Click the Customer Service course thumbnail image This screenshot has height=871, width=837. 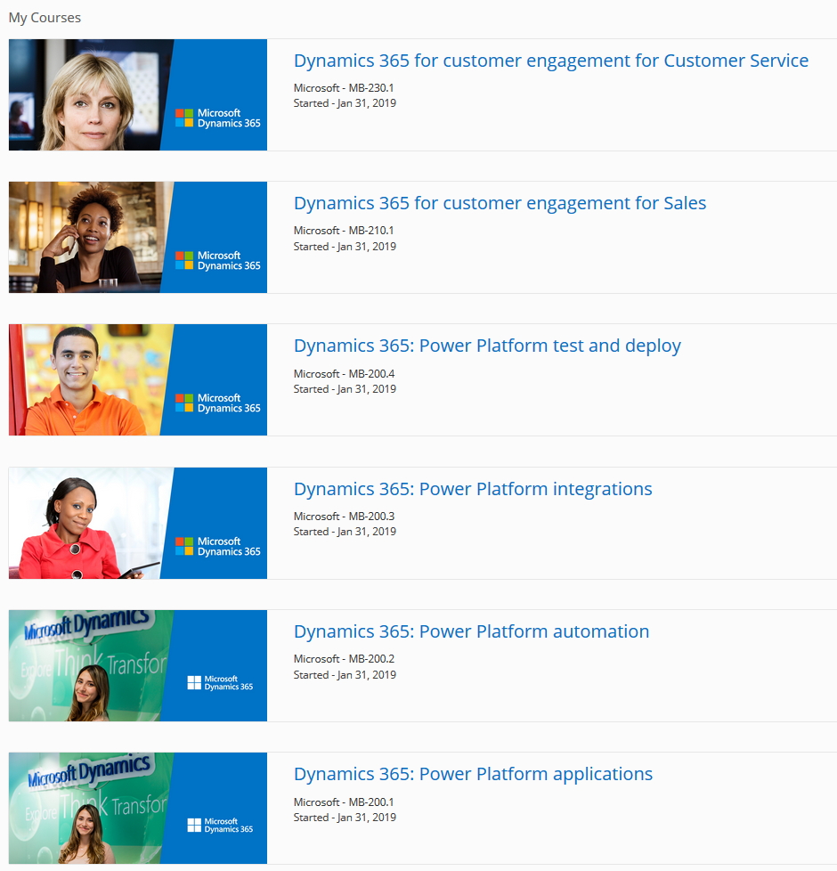(x=138, y=95)
